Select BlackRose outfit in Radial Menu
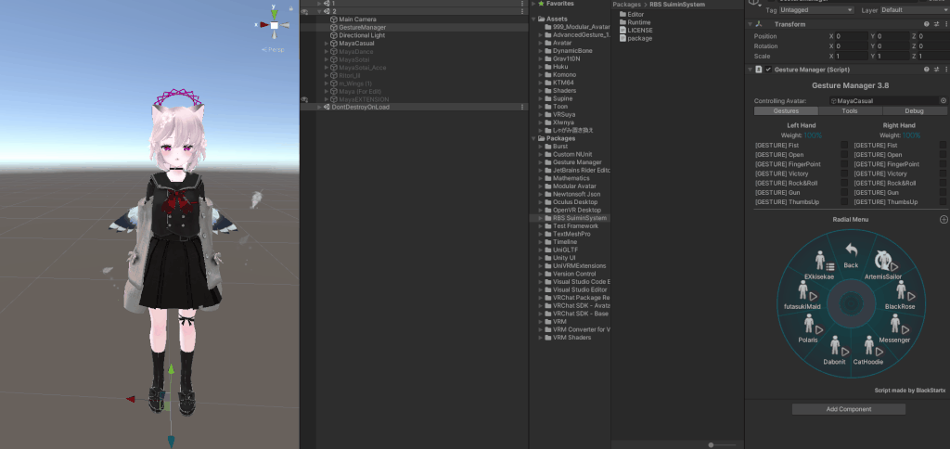 tap(900, 296)
